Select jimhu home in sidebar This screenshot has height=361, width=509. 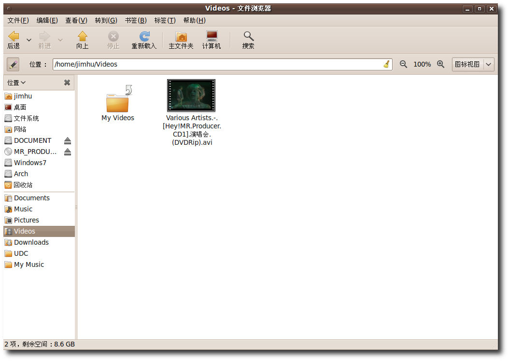[x=39, y=96]
